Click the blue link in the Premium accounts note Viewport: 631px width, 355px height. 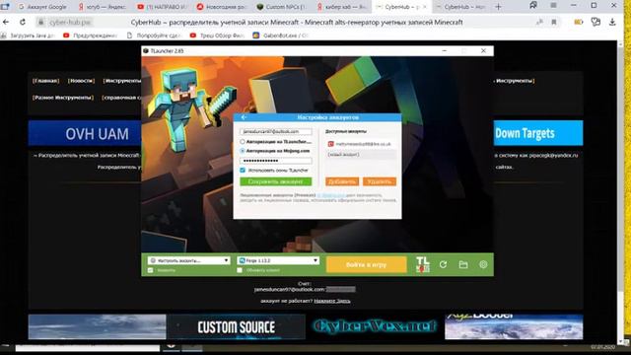tap(331, 195)
